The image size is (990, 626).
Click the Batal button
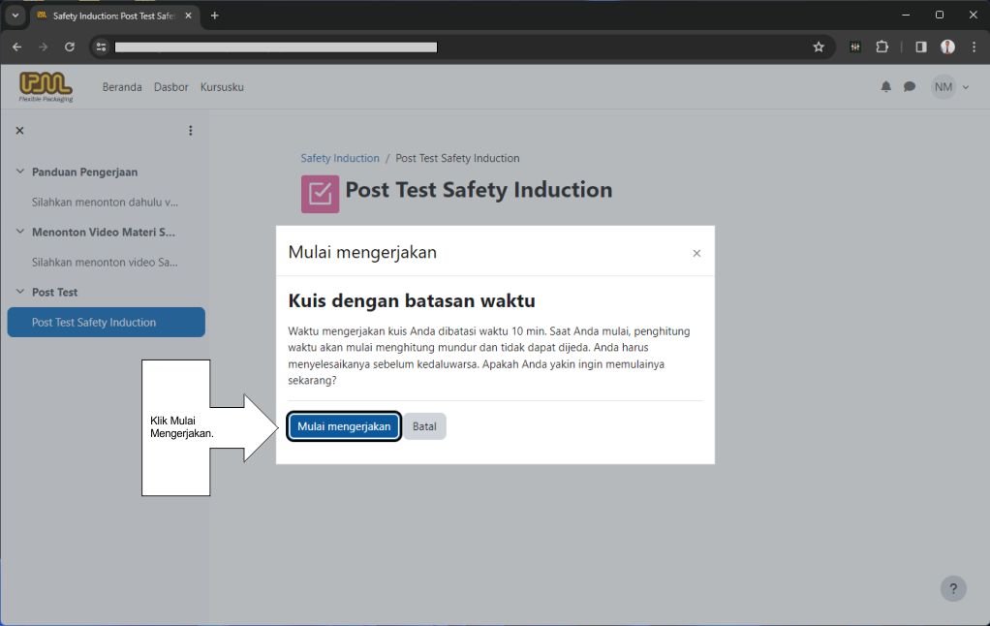tap(424, 426)
